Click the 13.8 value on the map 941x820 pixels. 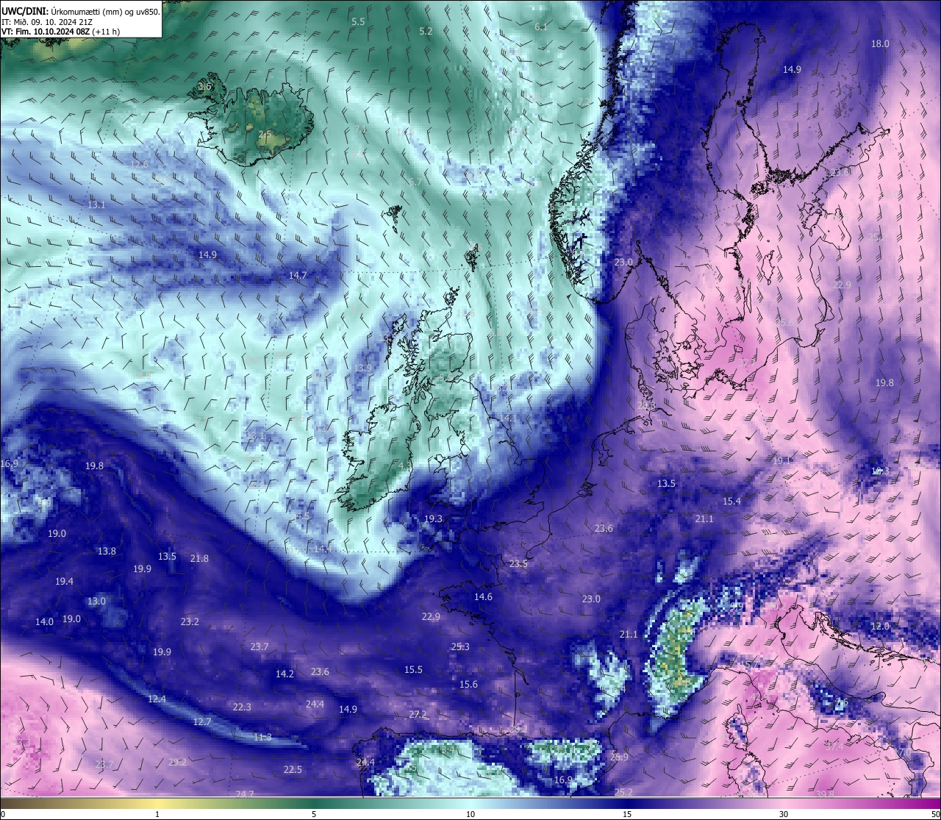point(107,551)
